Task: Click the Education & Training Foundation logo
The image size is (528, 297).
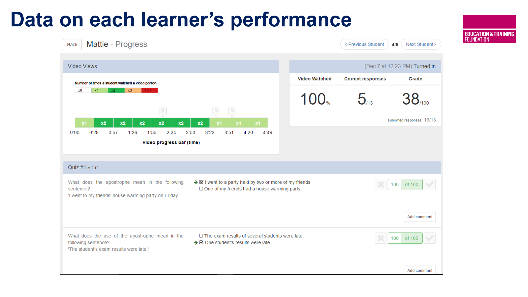Action: pos(489,29)
